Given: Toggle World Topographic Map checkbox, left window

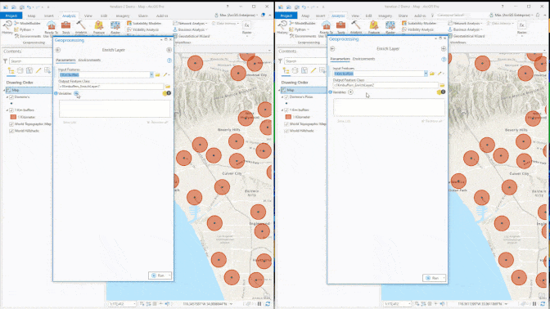Looking at the screenshot, I should (11, 124).
